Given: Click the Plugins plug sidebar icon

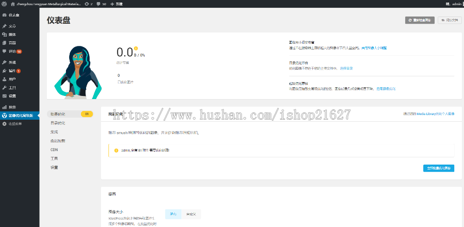Looking at the screenshot, I should tap(5, 71).
